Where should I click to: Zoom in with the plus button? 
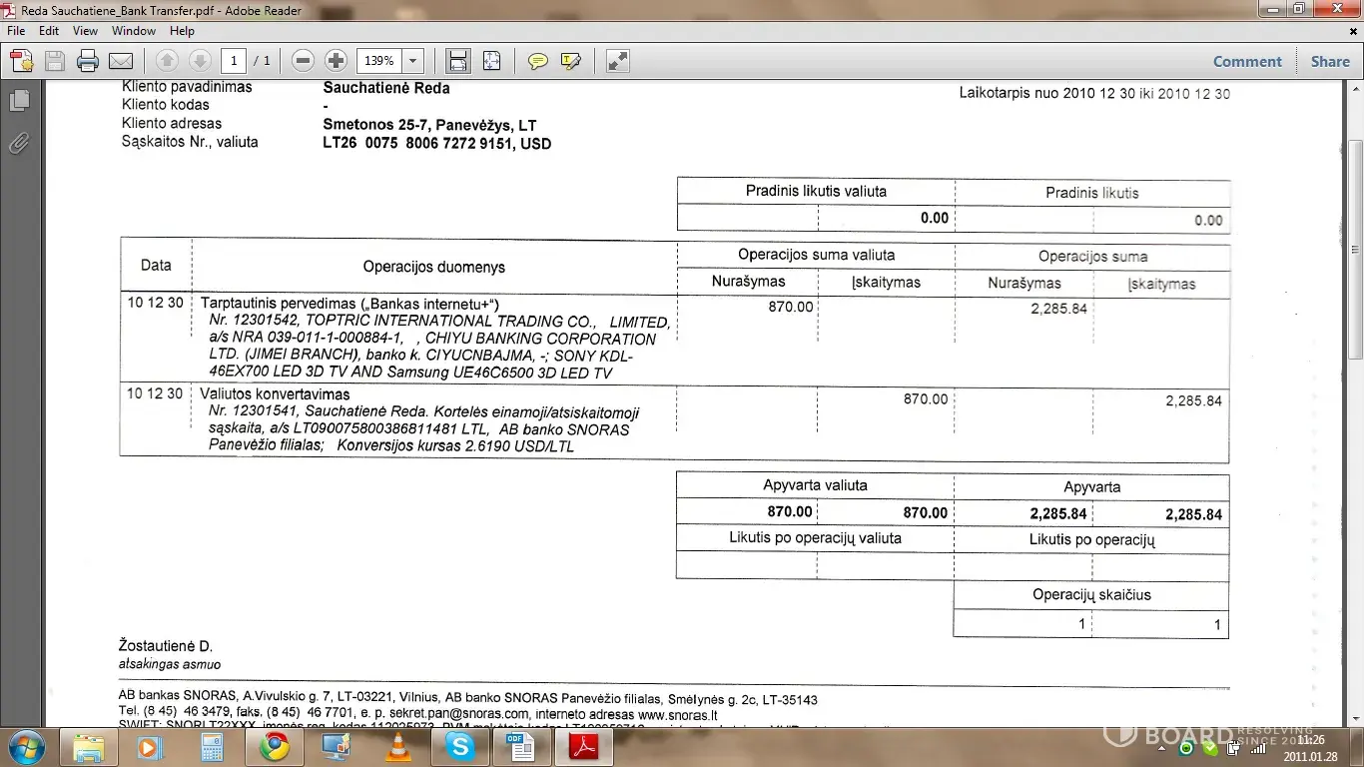(337, 61)
